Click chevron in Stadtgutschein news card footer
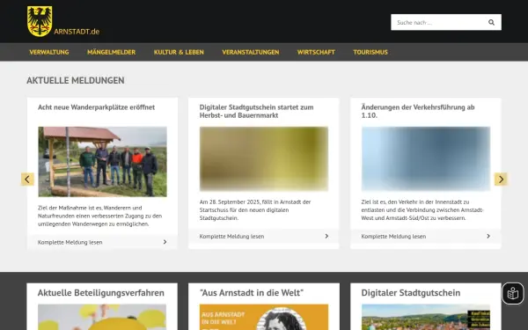 [326, 236]
